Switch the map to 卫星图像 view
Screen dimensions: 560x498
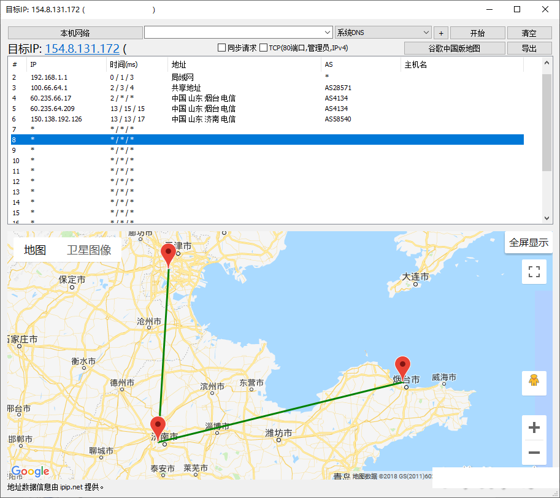click(89, 250)
